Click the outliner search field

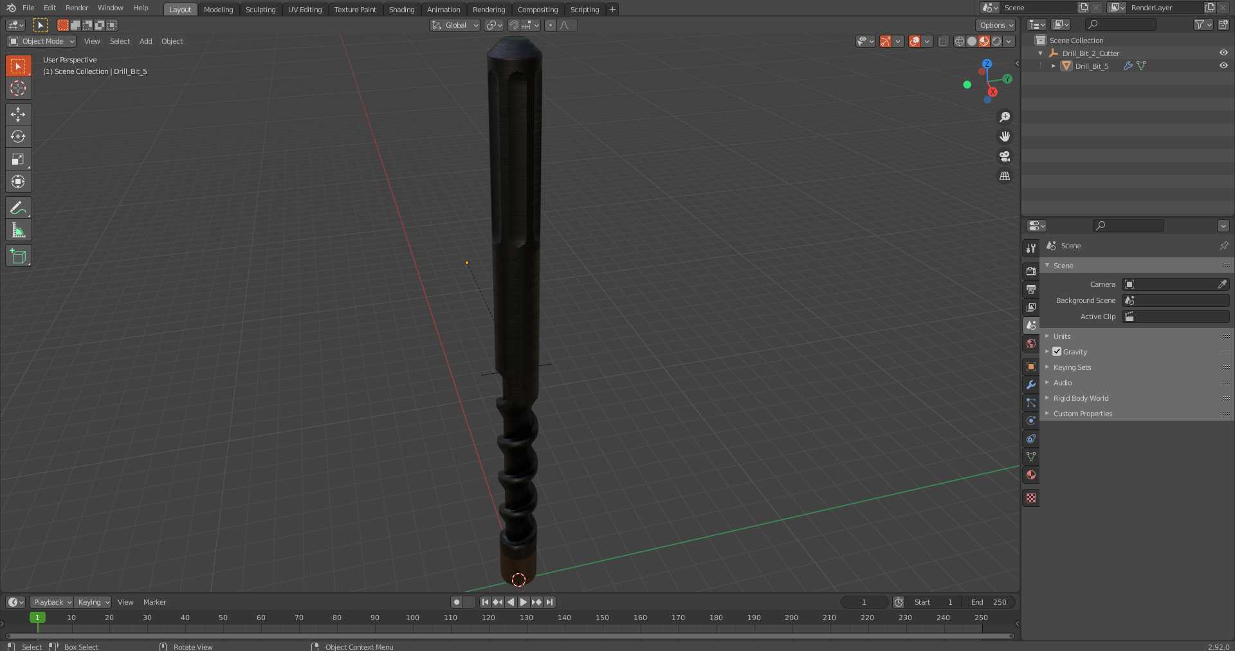1121,24
